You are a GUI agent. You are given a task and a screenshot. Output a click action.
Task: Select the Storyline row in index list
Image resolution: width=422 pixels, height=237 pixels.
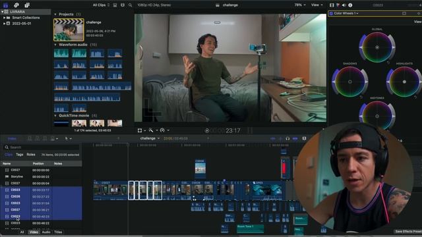[41, 176]
